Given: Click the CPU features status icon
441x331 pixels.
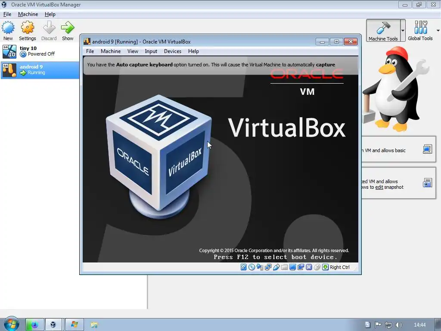Looking at the screenshot, I should (309, 267).
